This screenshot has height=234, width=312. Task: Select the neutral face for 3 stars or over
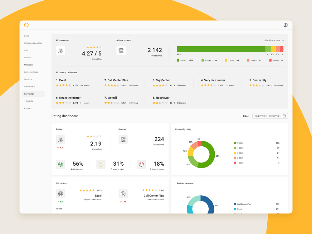101,164
